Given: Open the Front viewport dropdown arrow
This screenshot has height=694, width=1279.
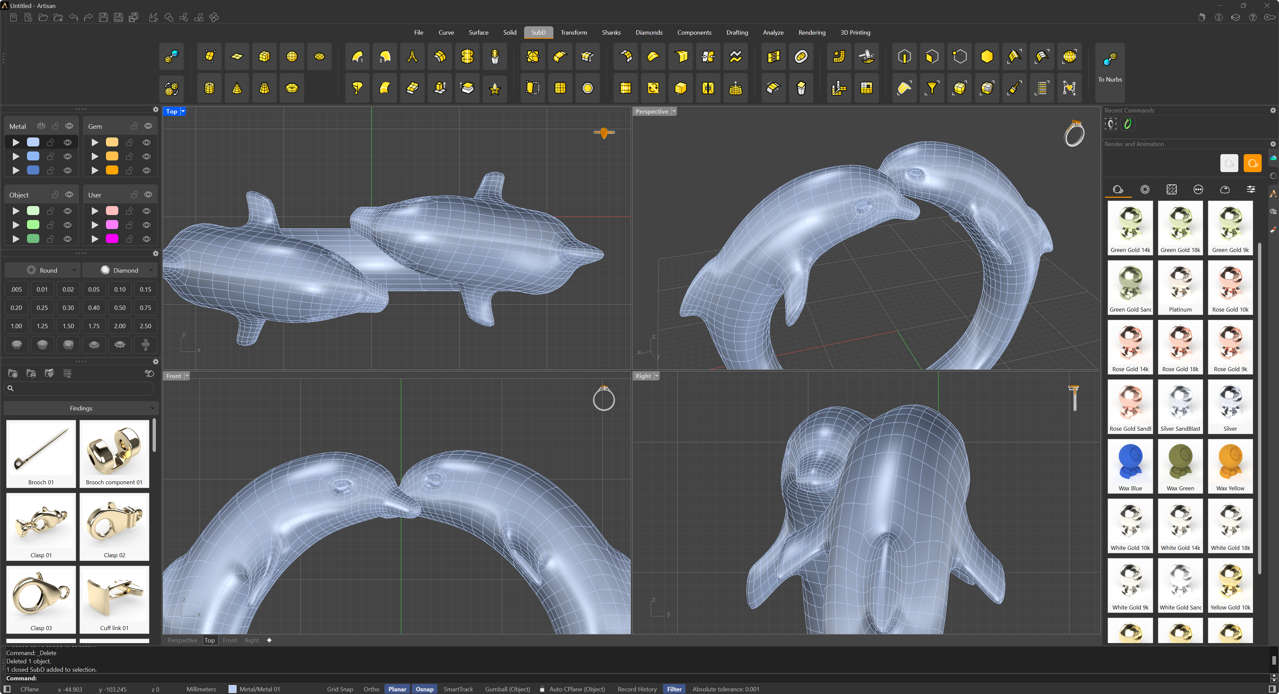Looking at the screenshot, I should pos(187,375).
